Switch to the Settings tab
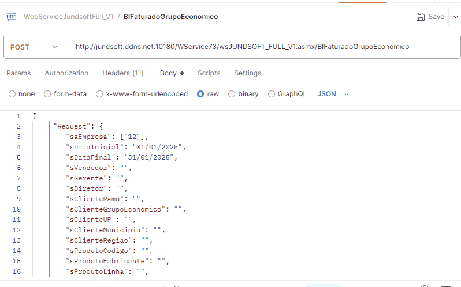The height and width of the screenshot is (287, 461). (x=247, y=73)
